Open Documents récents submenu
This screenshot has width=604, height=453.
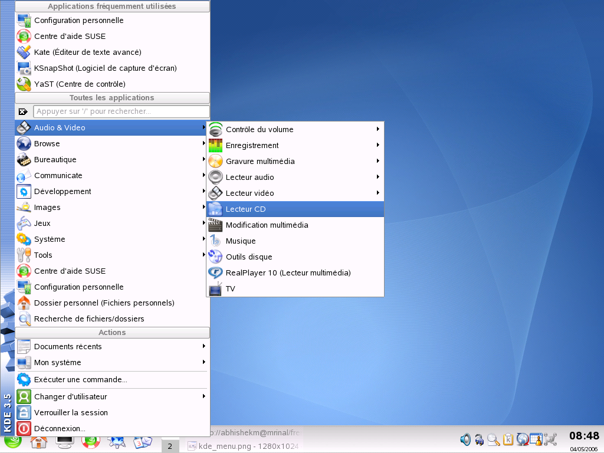point(112,347)
